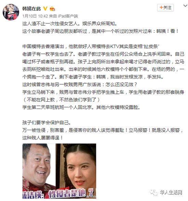This screenshot has width=188, height=201.
Task: Click the sentence 孩子们要学会保护自己
Action: (46, 123)
